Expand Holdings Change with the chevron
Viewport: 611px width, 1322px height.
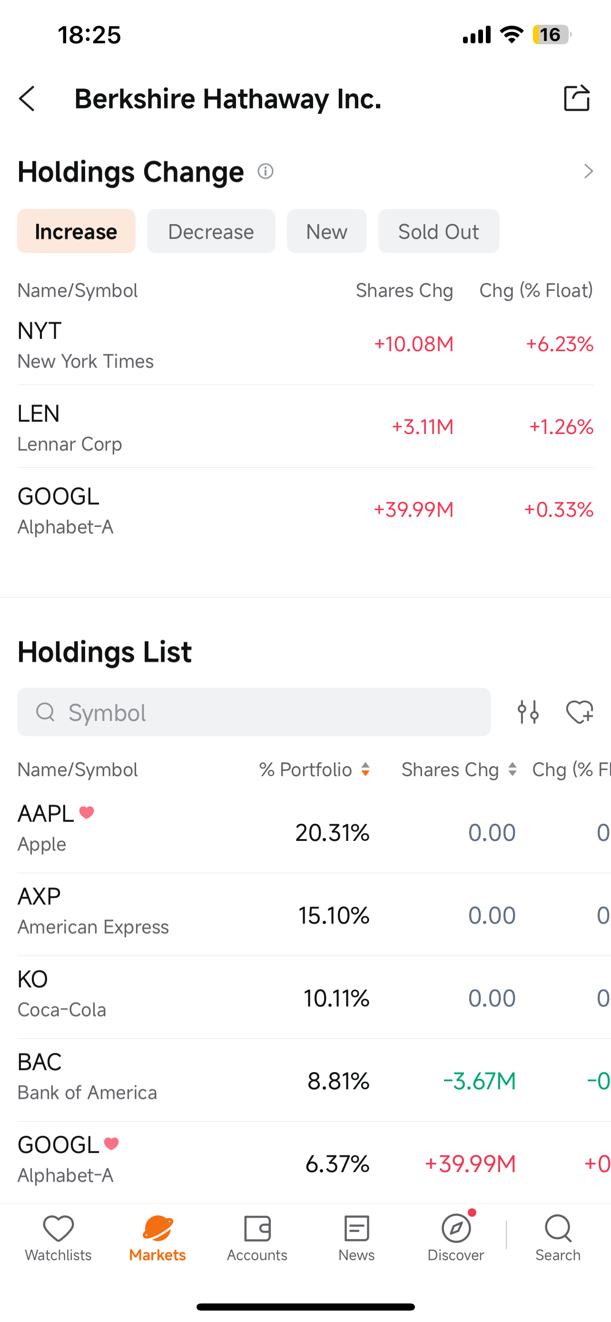click(x=589, y=171)
